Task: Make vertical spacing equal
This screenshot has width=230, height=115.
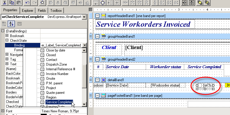Action: point(155,2)
